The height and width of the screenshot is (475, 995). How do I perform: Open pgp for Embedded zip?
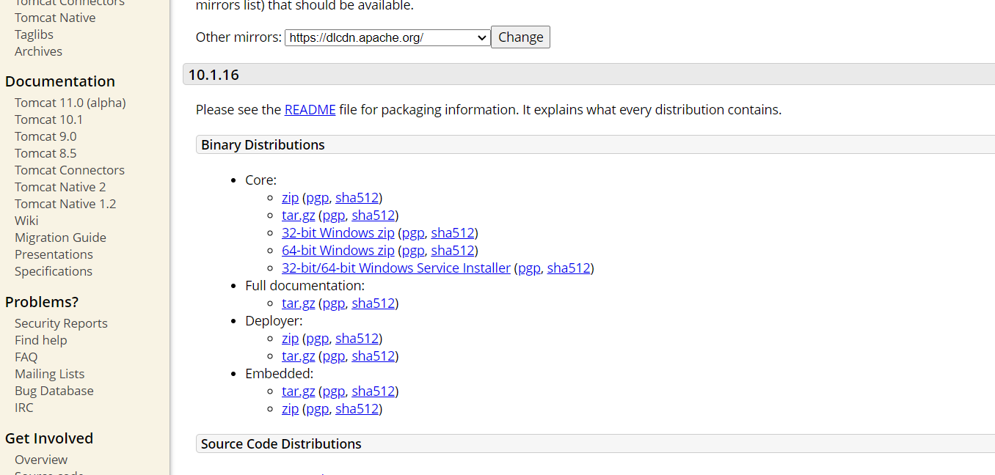click(x=317, y=409)
